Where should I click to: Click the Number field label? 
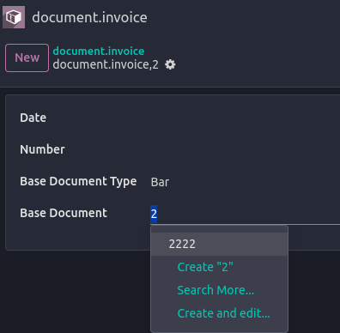[x=42, y=149]
